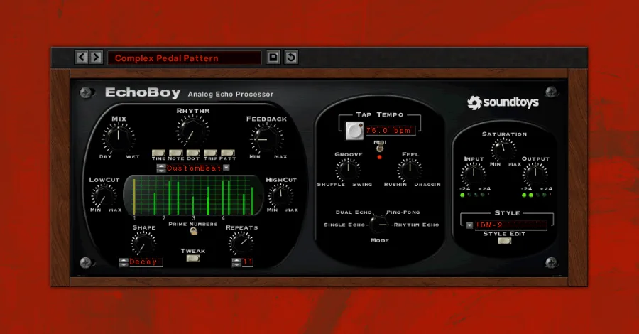639x334 pixels.
Task: Open the Style dropdown arrow
Action: click(x=469, y=225)
